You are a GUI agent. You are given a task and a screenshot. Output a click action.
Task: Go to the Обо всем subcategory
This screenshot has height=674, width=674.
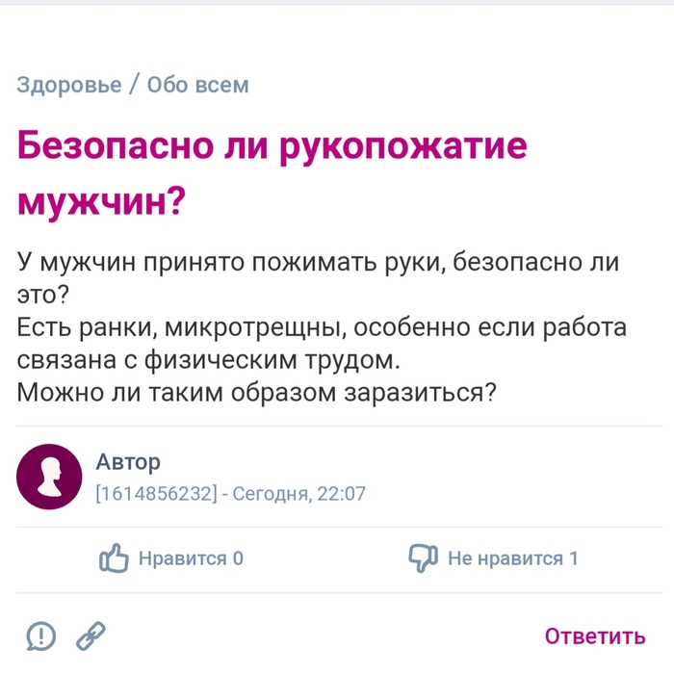tap(198, 85)
